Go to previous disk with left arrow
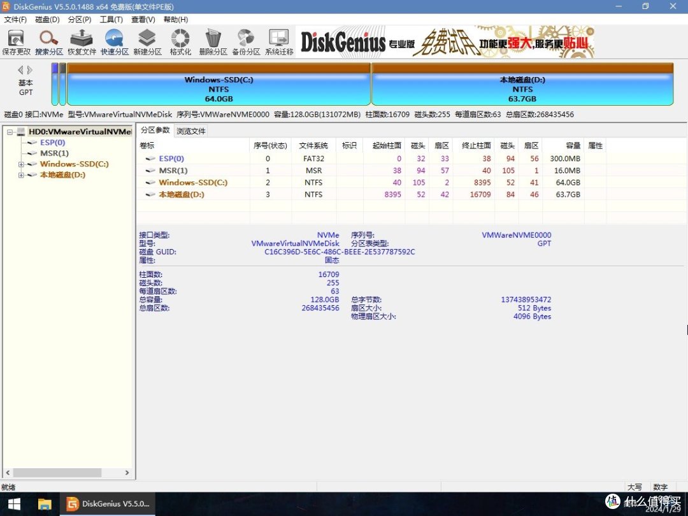 (20, 70)
